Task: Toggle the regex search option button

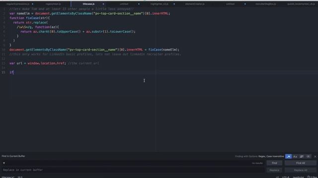Action: pyautogui.click(x=288, y=156)
